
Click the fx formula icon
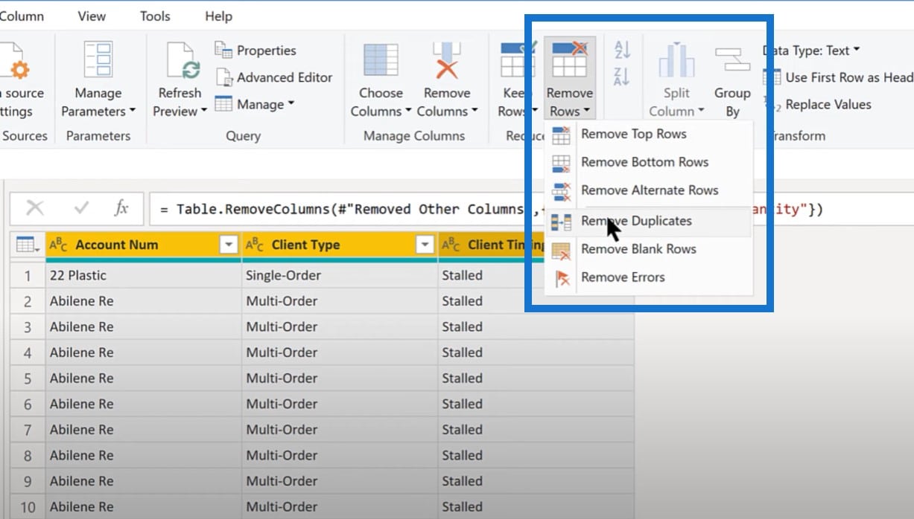pyautogui.click(x=122, y=208)
